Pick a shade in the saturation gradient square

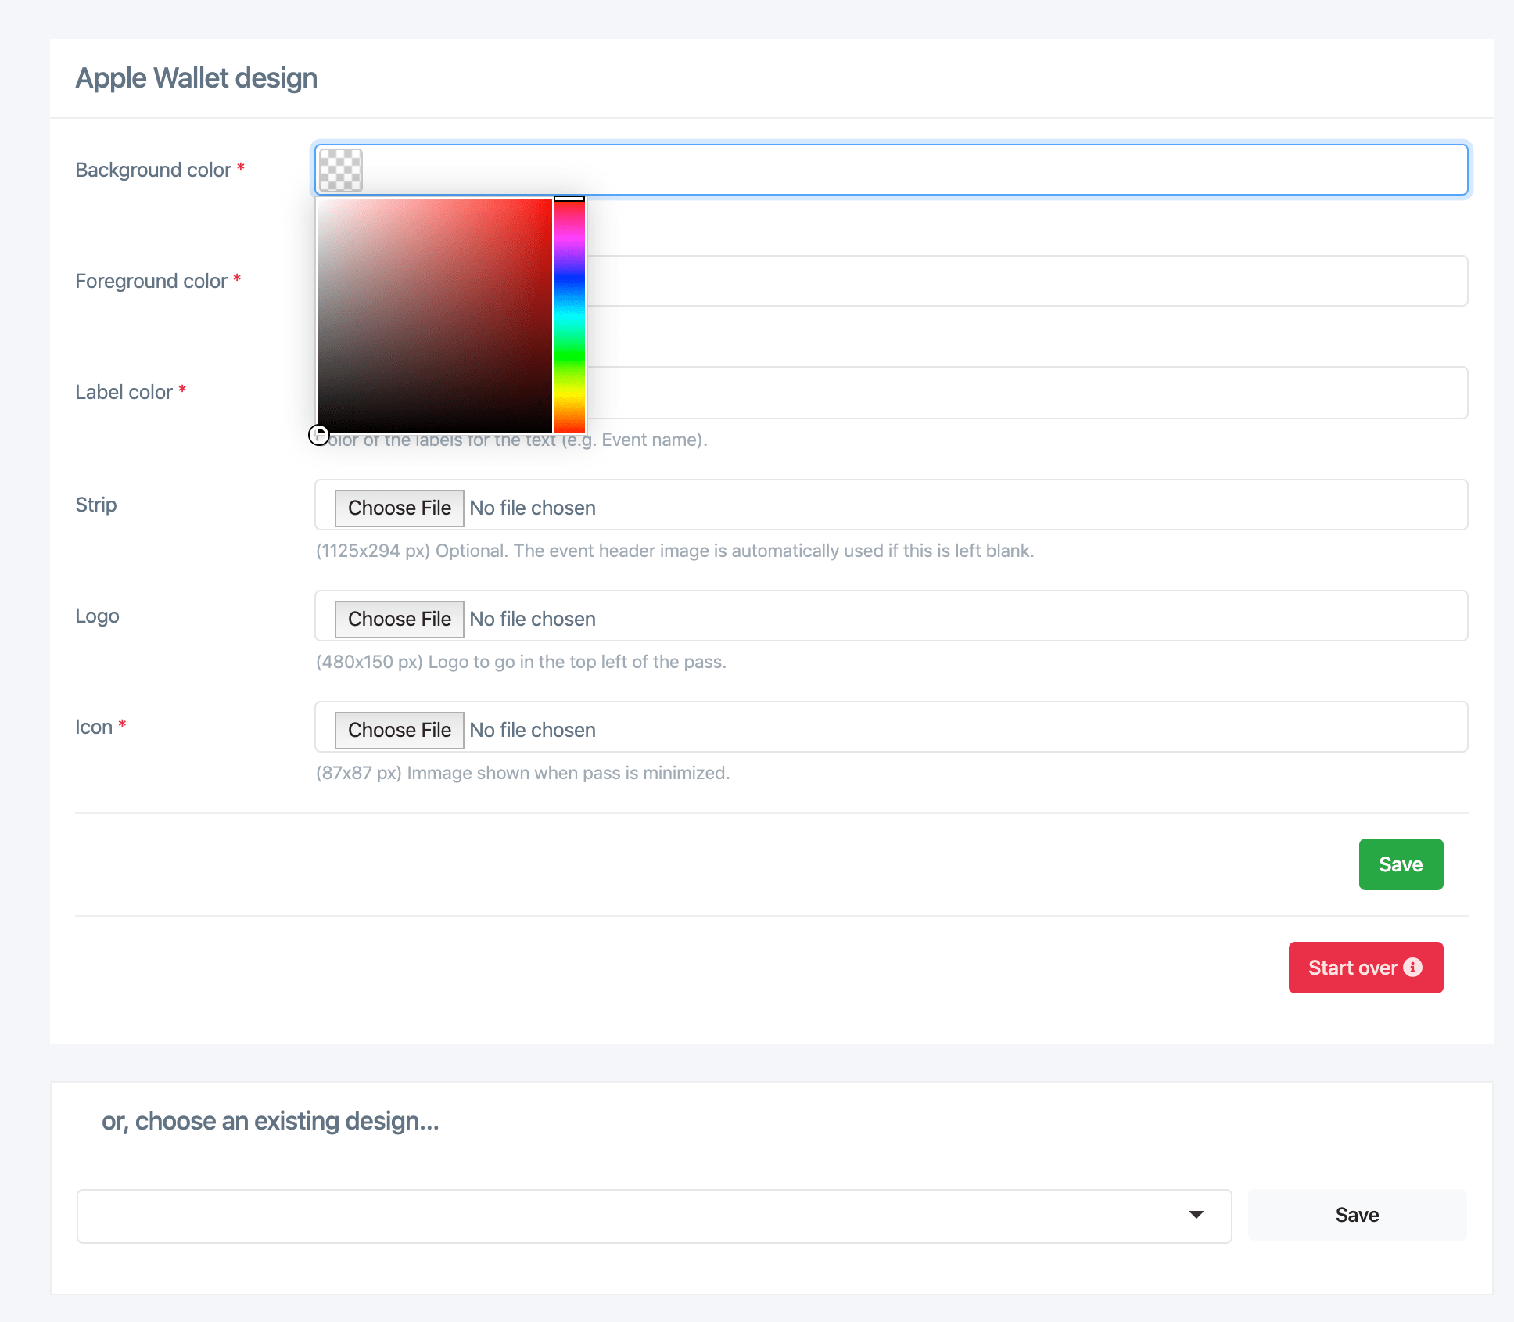pyautogui.click(x=435, y=315)
